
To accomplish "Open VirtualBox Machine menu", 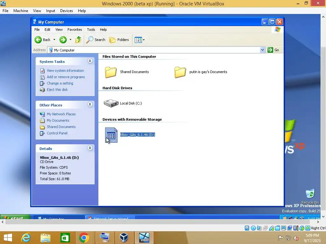I will pyautogui.click(x=21, y=11).
